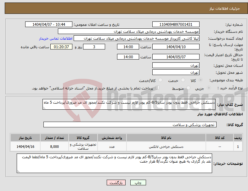Click the response deadline date 1404/04/10
This screenshot has width=248, height=191.
click(x=176, y=47)
